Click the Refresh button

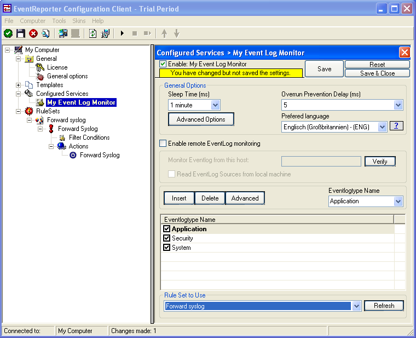[x=384, y=306]
